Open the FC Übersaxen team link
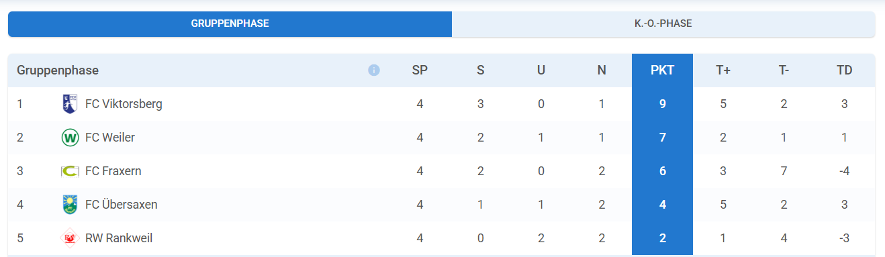885x257 pixels. click(x=121, y=205)
